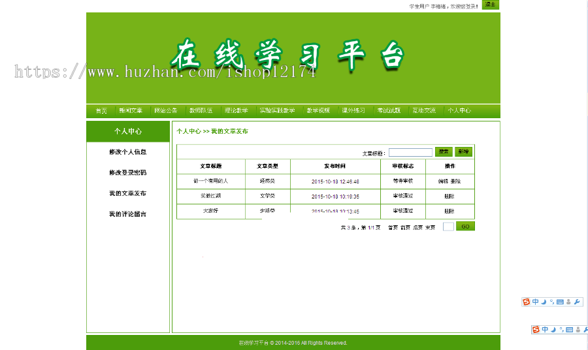Click the moon icon in lower IME bar
588x350 pixels.
[x=553, y=330]
